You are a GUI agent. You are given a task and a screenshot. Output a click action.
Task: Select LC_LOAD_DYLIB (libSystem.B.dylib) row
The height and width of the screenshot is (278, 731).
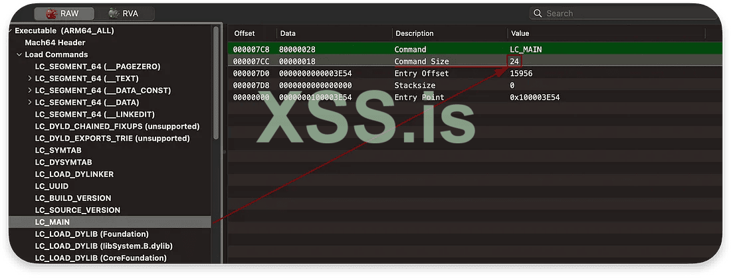click(104, 246)
